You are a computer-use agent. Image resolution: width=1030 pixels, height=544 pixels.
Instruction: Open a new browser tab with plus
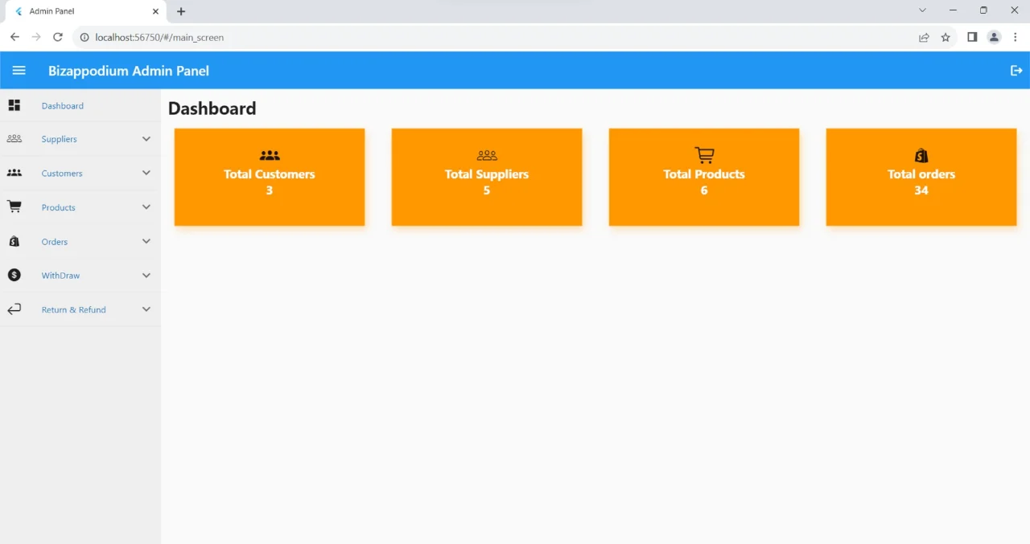click(181, 11)
